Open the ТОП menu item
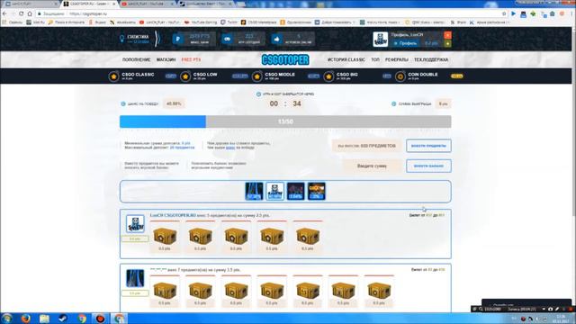Image resolution: width=576 pixels, height=324 pixels. (x=375, y=59)
